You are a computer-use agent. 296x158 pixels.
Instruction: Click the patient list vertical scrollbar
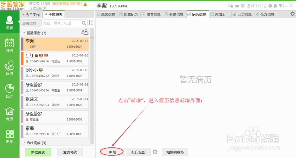[x=92, y=86]
